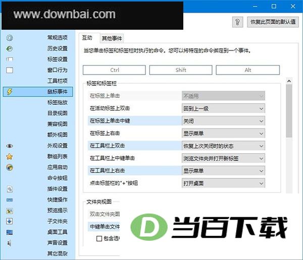Toggle the 包含选 checkbox
Viewport: 303px width, 260px height.
coord(99,239)
